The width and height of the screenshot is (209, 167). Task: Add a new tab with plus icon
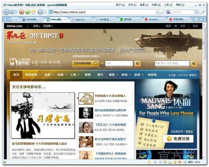[x=196, y=19]
